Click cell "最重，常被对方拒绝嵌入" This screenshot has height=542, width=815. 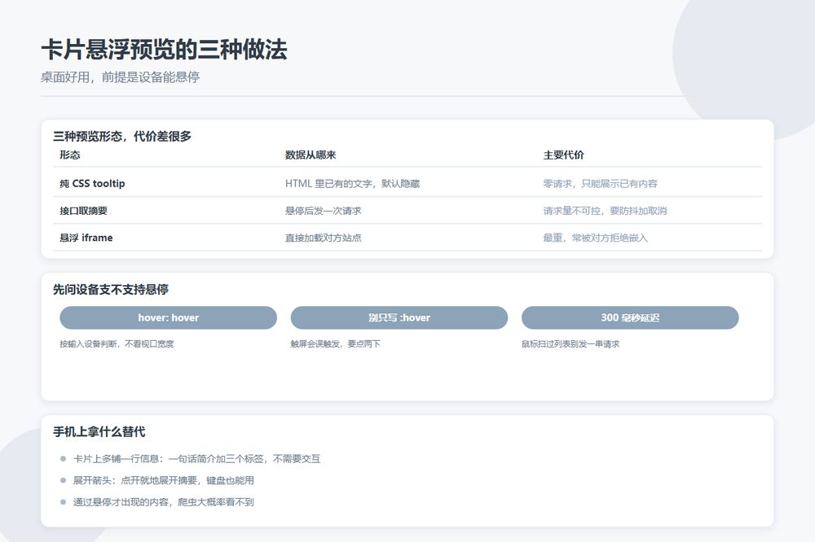point(596,238)
